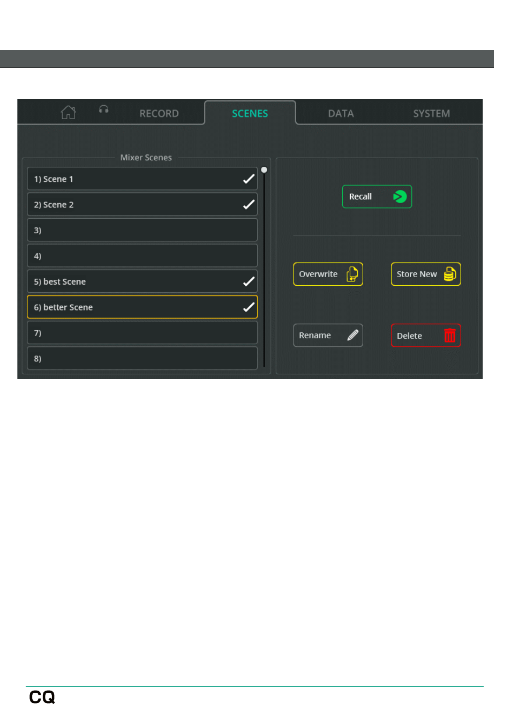
Task: Click the green Recall arrow icon
Action: point(400,197)
